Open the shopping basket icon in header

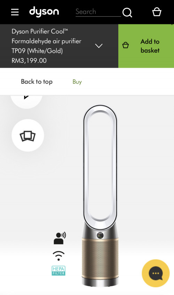157,12
